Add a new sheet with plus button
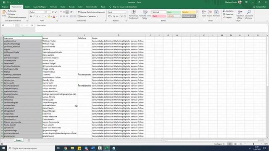The height and width of the screenshot is (151, 269). pos(29,140)
